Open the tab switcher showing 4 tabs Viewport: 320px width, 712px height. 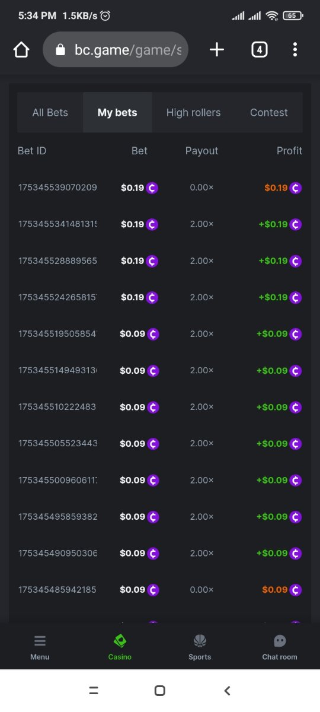coord(259,50)
